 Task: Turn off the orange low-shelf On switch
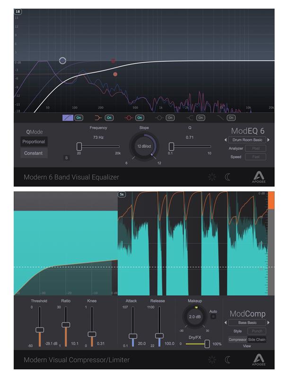click(109, 118)
